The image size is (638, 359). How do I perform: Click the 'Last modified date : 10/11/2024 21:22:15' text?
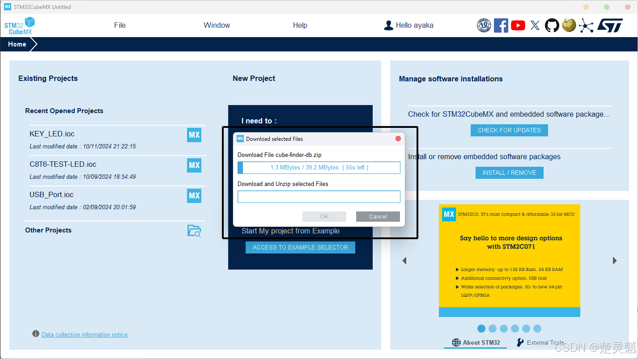point(83,146)
